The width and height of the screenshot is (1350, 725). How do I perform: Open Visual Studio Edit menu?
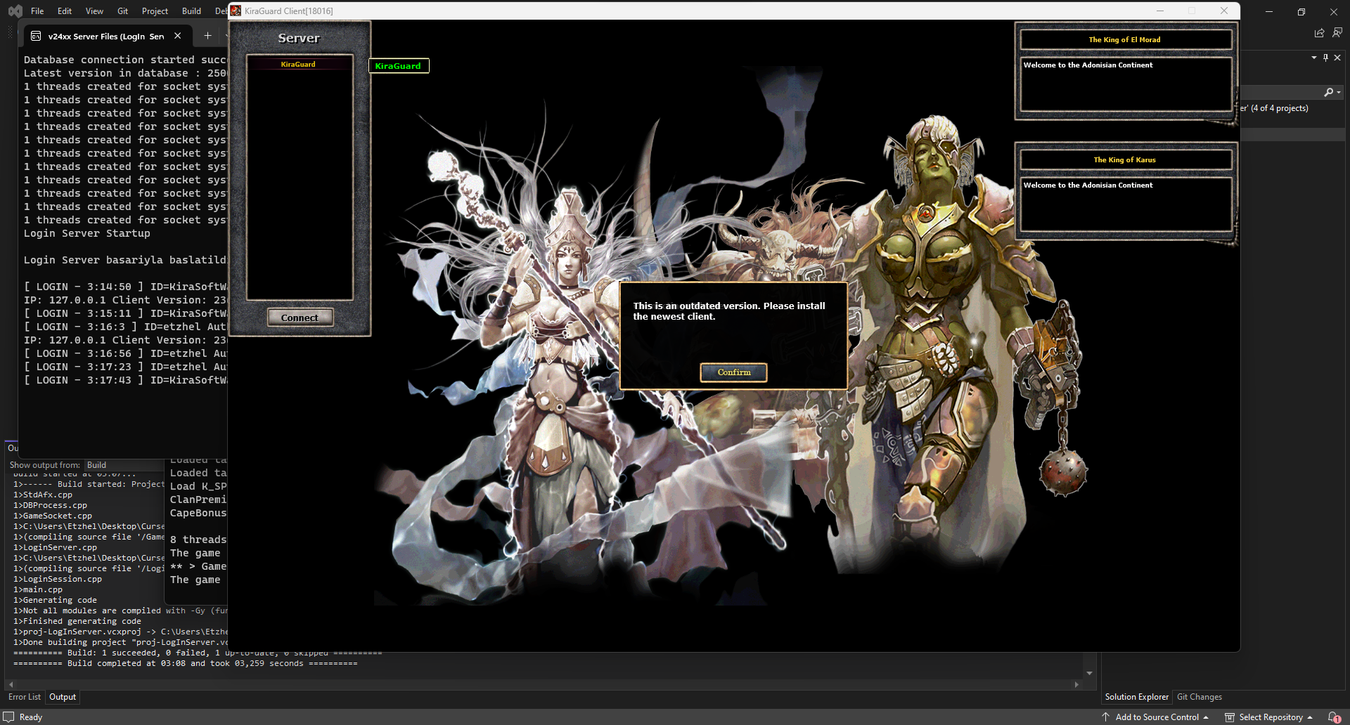click(65, 11)
